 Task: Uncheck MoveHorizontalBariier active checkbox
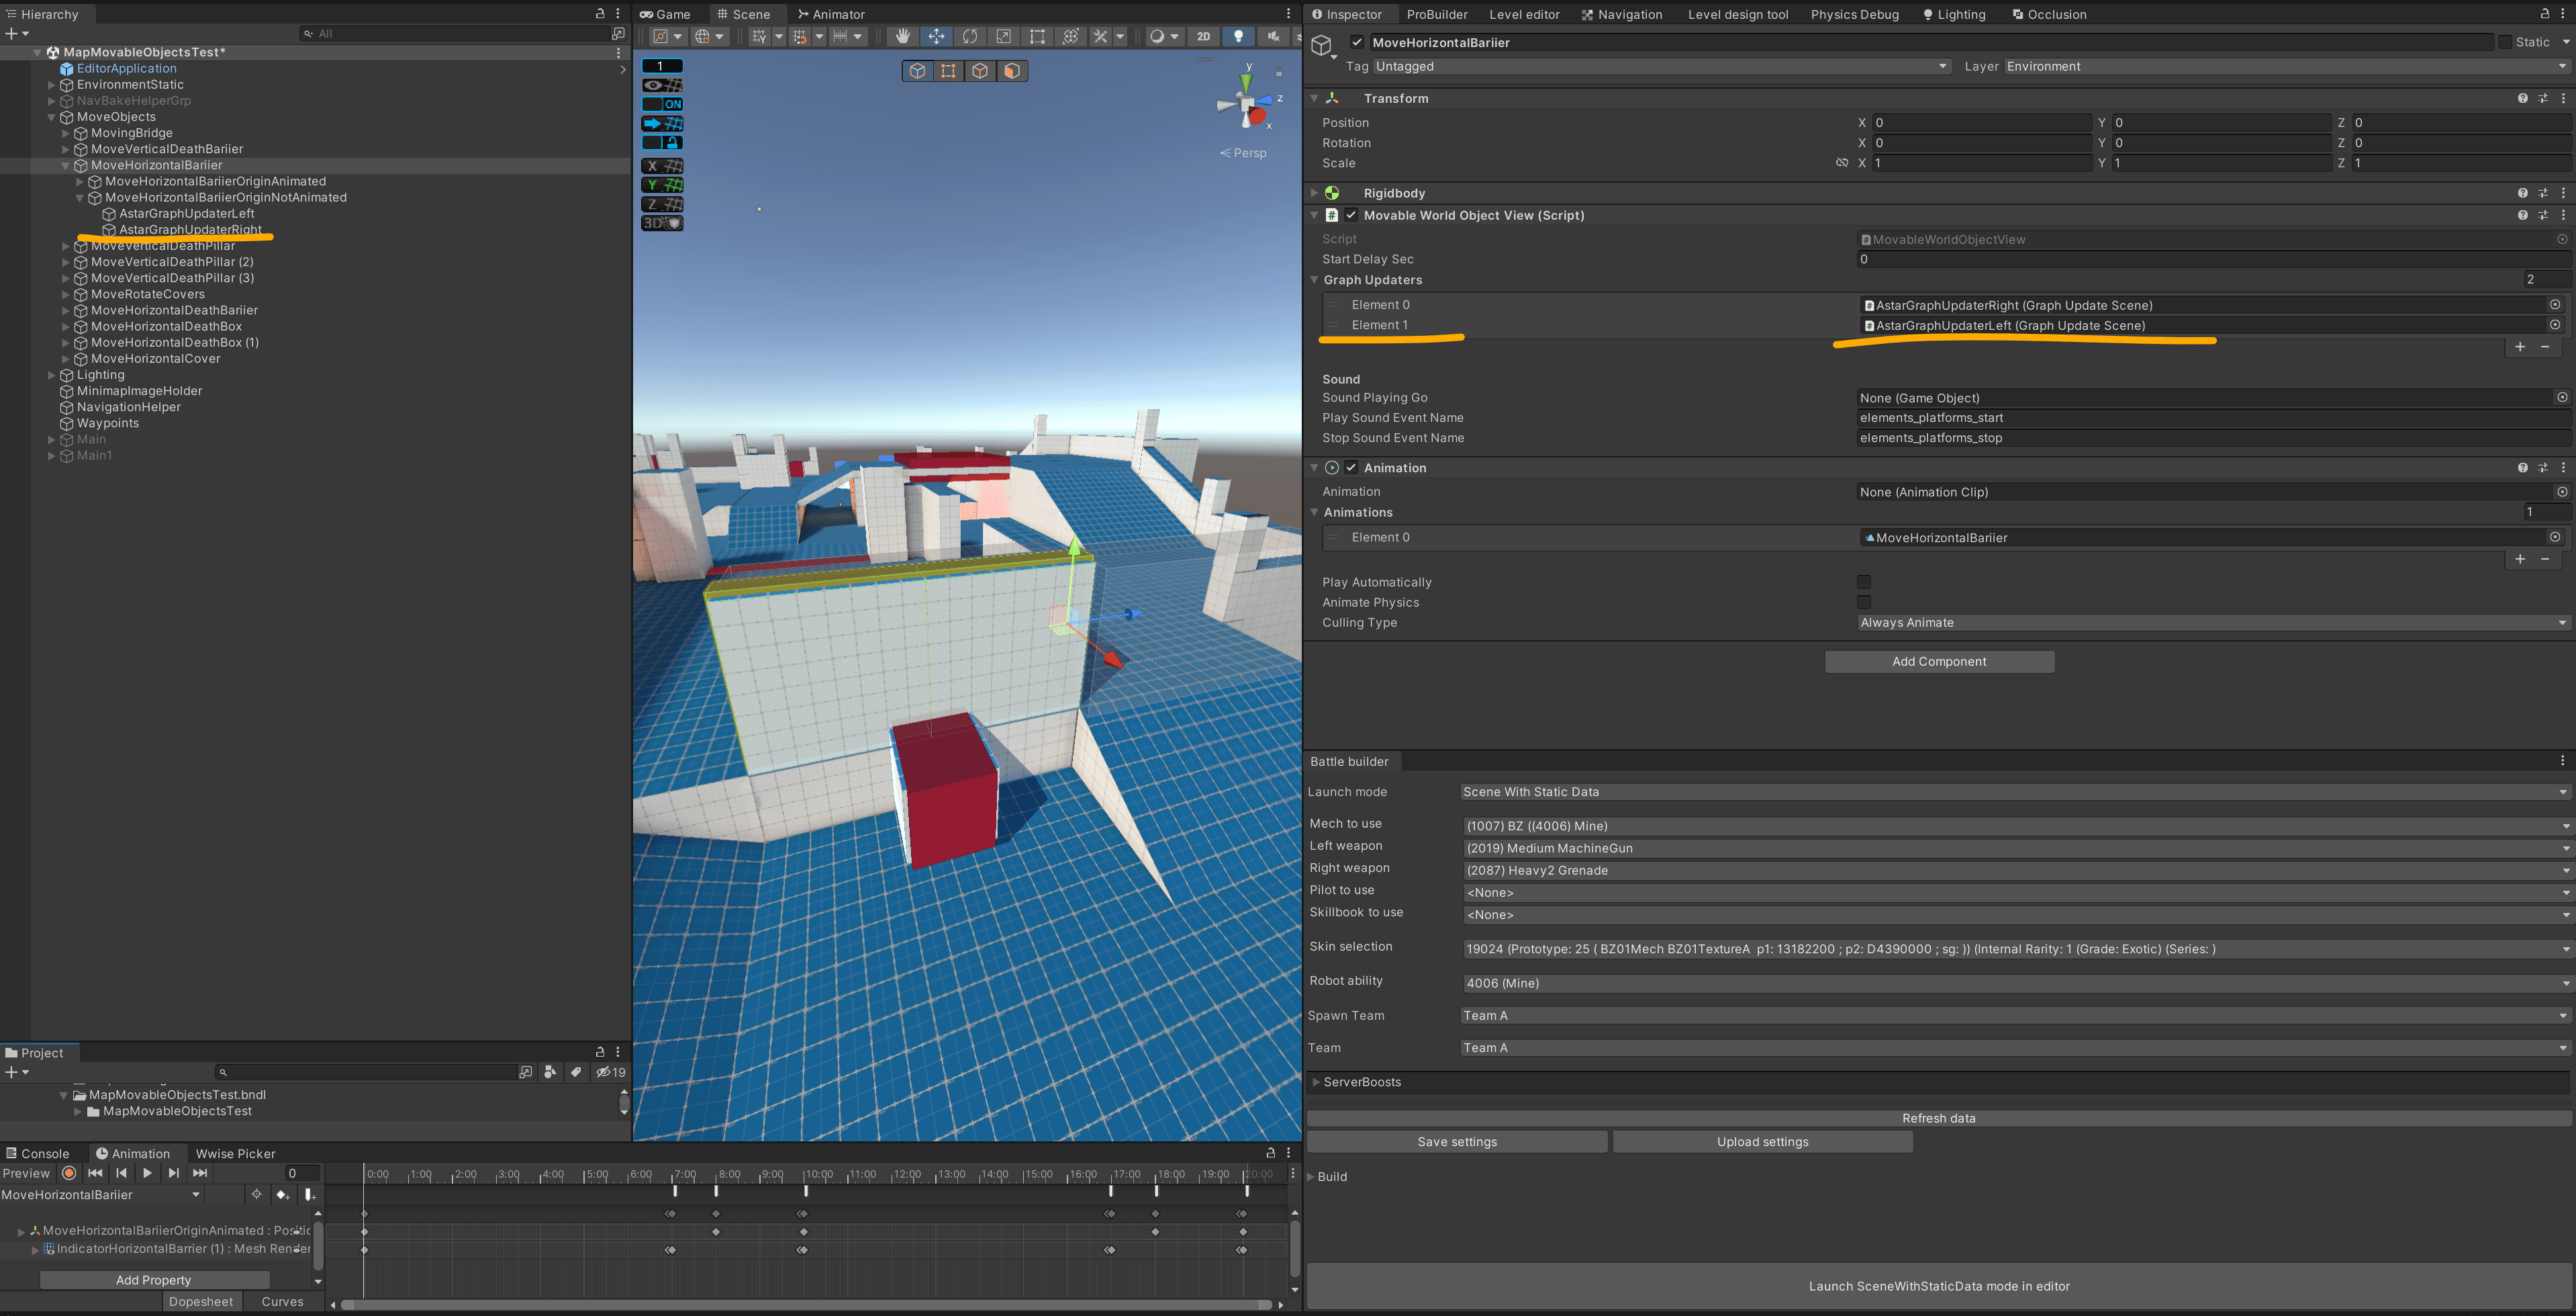pos(1357,42)
